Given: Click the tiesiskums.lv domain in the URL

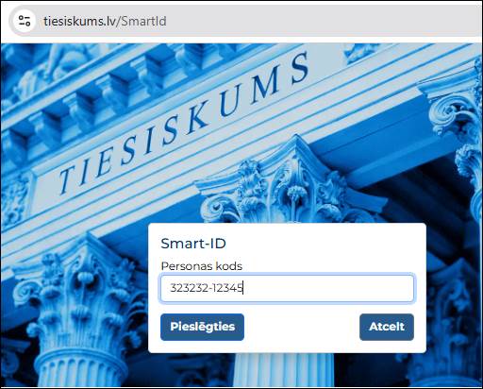Looking at the screenshot, I should point(79,21).
